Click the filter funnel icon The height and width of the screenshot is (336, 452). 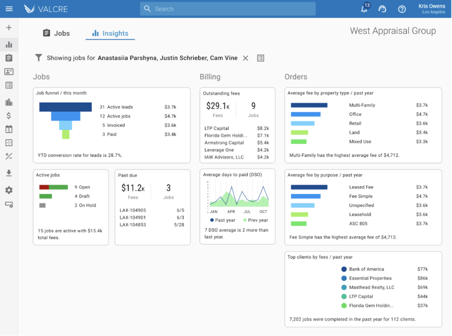pyautogui.click(x=38, y=58)
